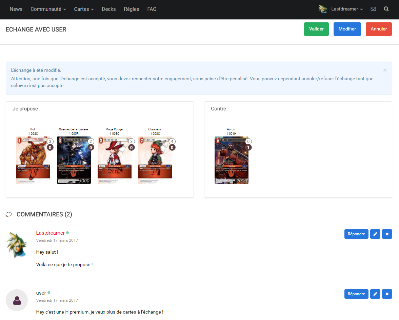
Task: Click the "L'échange à été modifié." text
Action: click(36, 70)
